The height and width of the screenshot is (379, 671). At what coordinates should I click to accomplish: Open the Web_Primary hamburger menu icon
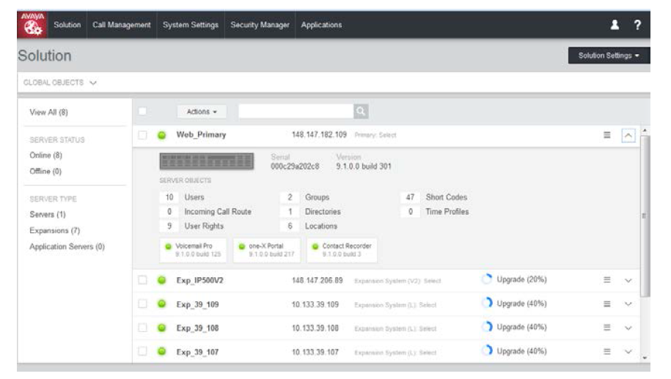tap(606, 135)
